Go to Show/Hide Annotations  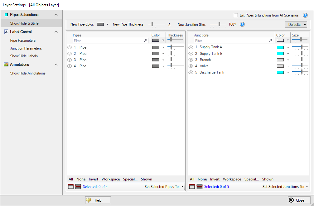pyautogui.click(x=28, y=73)
